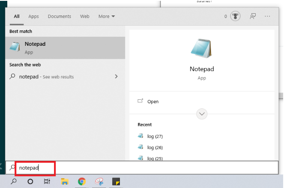Open the three-dot options menu
Viewport: 284px width, 188px height.
[267, 16]
